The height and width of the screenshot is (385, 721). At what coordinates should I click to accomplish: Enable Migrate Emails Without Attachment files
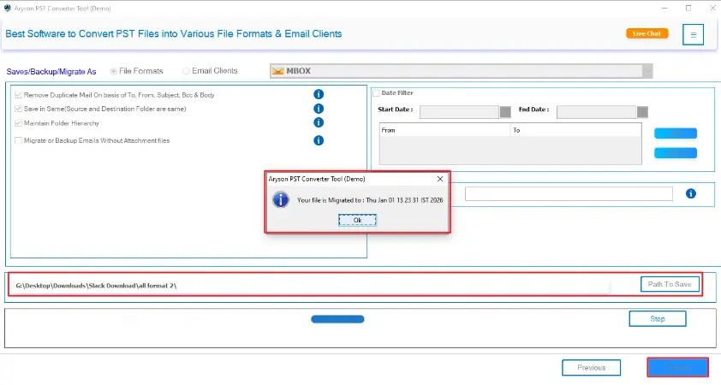(18, 140)
